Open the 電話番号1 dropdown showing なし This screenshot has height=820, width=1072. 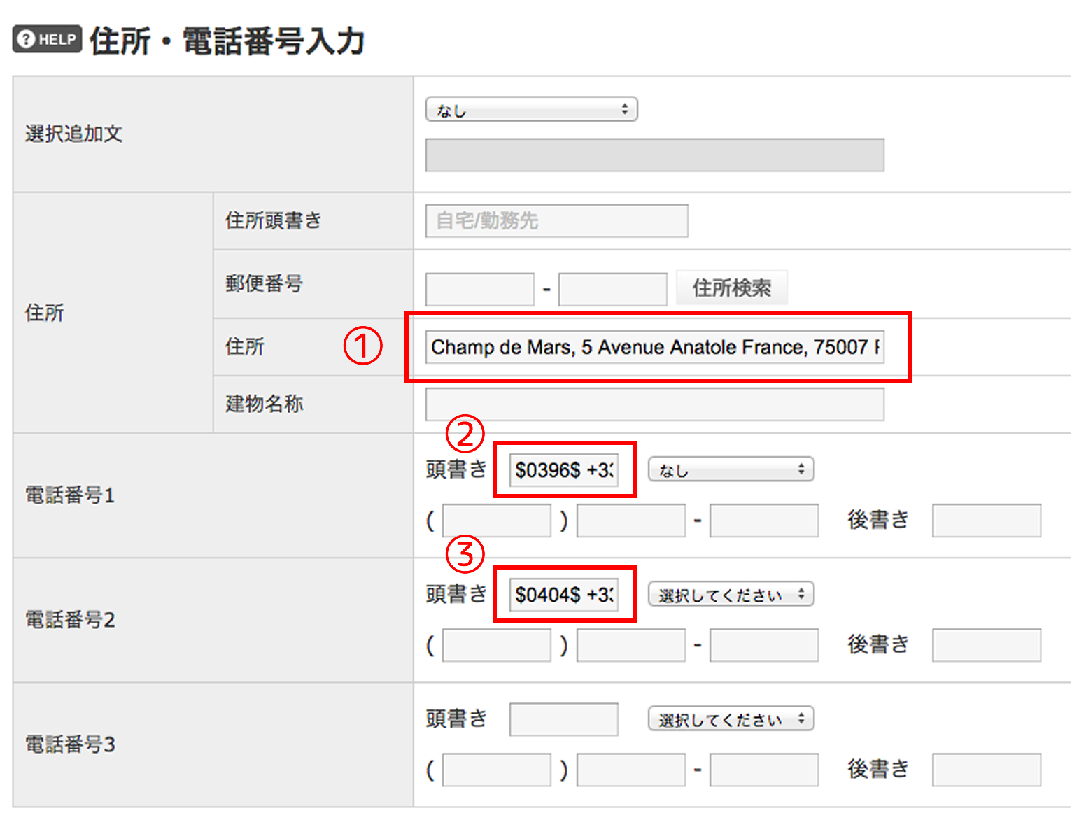click(731, 470)
